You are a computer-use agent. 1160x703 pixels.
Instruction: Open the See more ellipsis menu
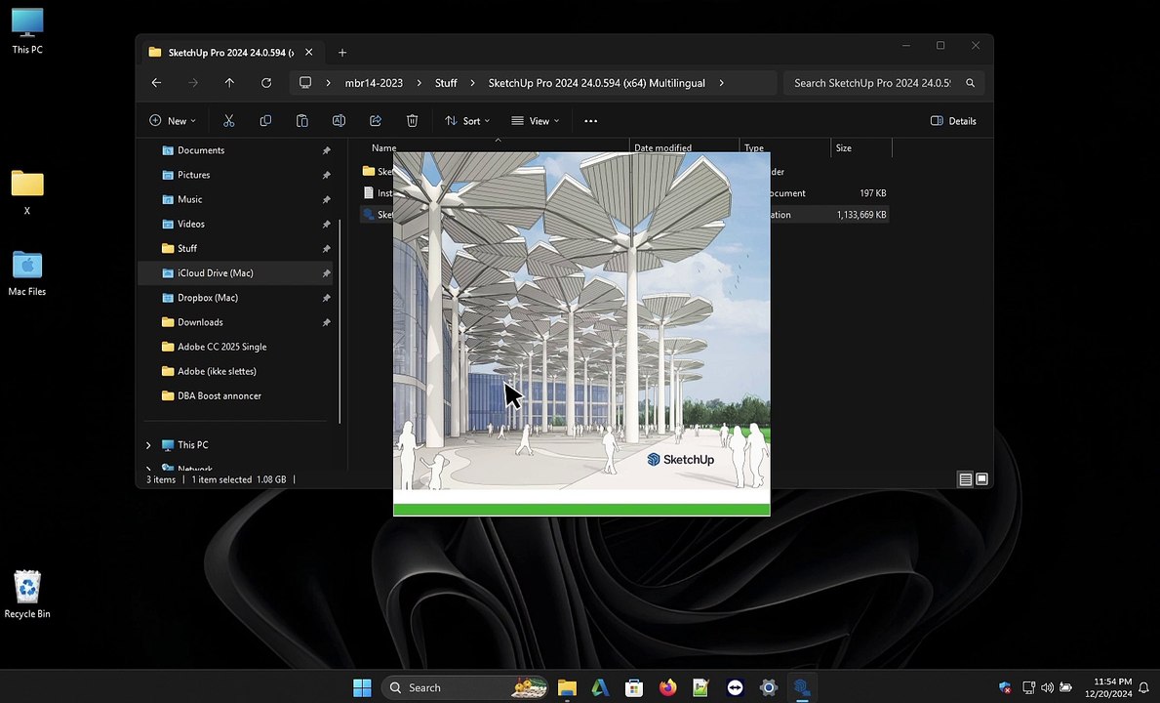click(590, 121)
